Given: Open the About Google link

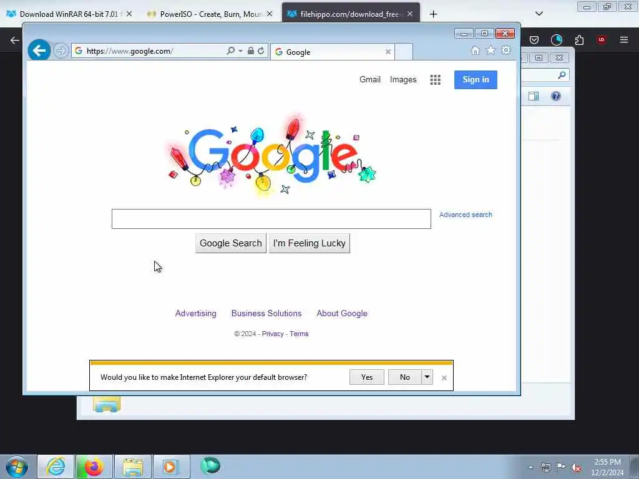Looking at the screenshot, I should [342, 313].
